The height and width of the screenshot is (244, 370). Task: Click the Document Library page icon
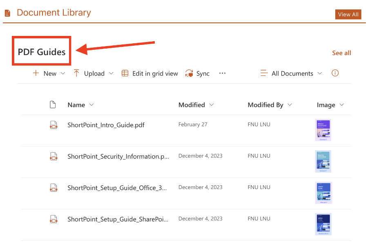(x=7, y=13)
